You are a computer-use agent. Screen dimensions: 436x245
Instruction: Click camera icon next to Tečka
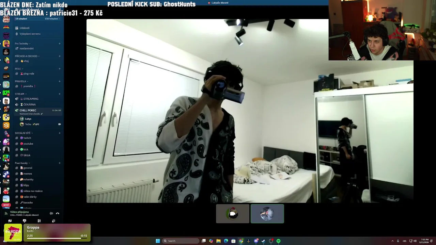pos(60,124)
